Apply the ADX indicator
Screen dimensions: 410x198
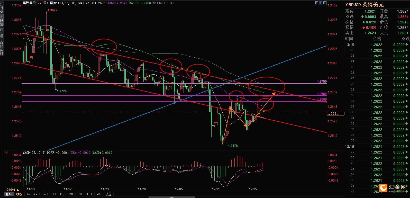click(47, 194)
